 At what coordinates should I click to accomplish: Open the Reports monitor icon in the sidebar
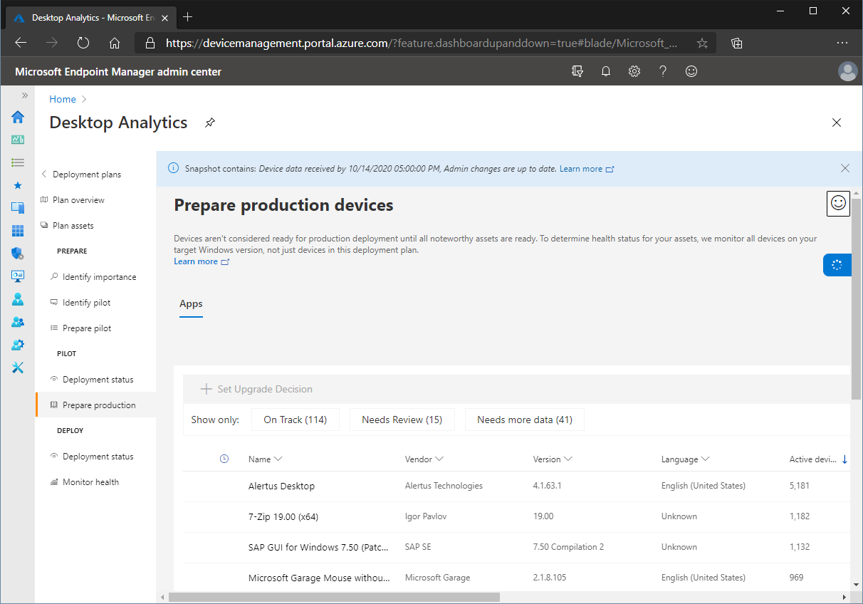(18, 276)
